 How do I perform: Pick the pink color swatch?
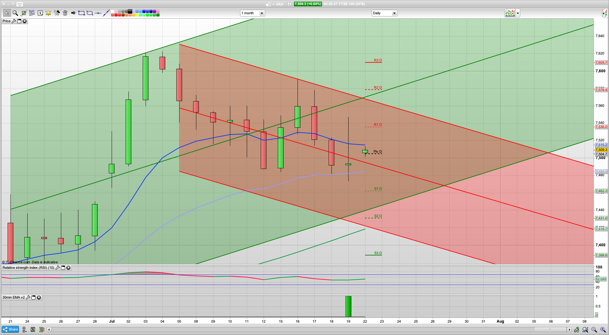point(158,11)
